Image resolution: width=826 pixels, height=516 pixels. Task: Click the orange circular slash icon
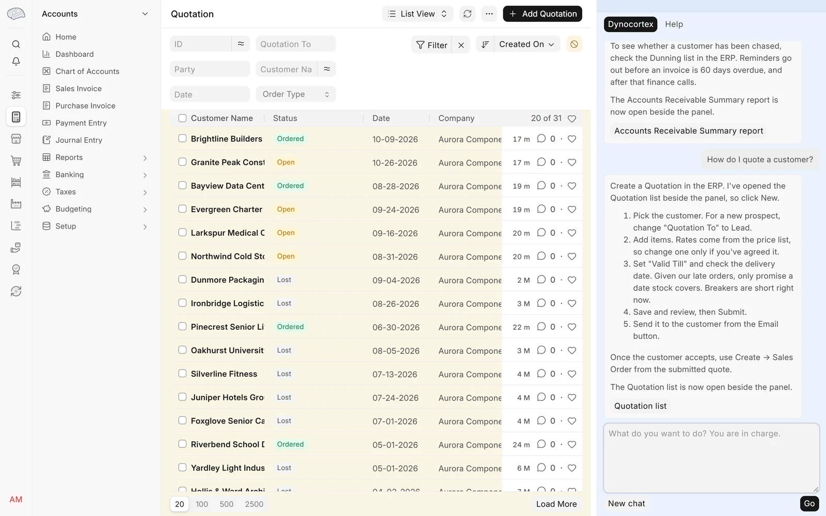[x=574, y=44]
